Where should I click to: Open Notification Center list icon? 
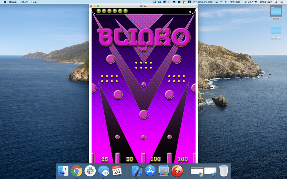[x=282, y=2]
